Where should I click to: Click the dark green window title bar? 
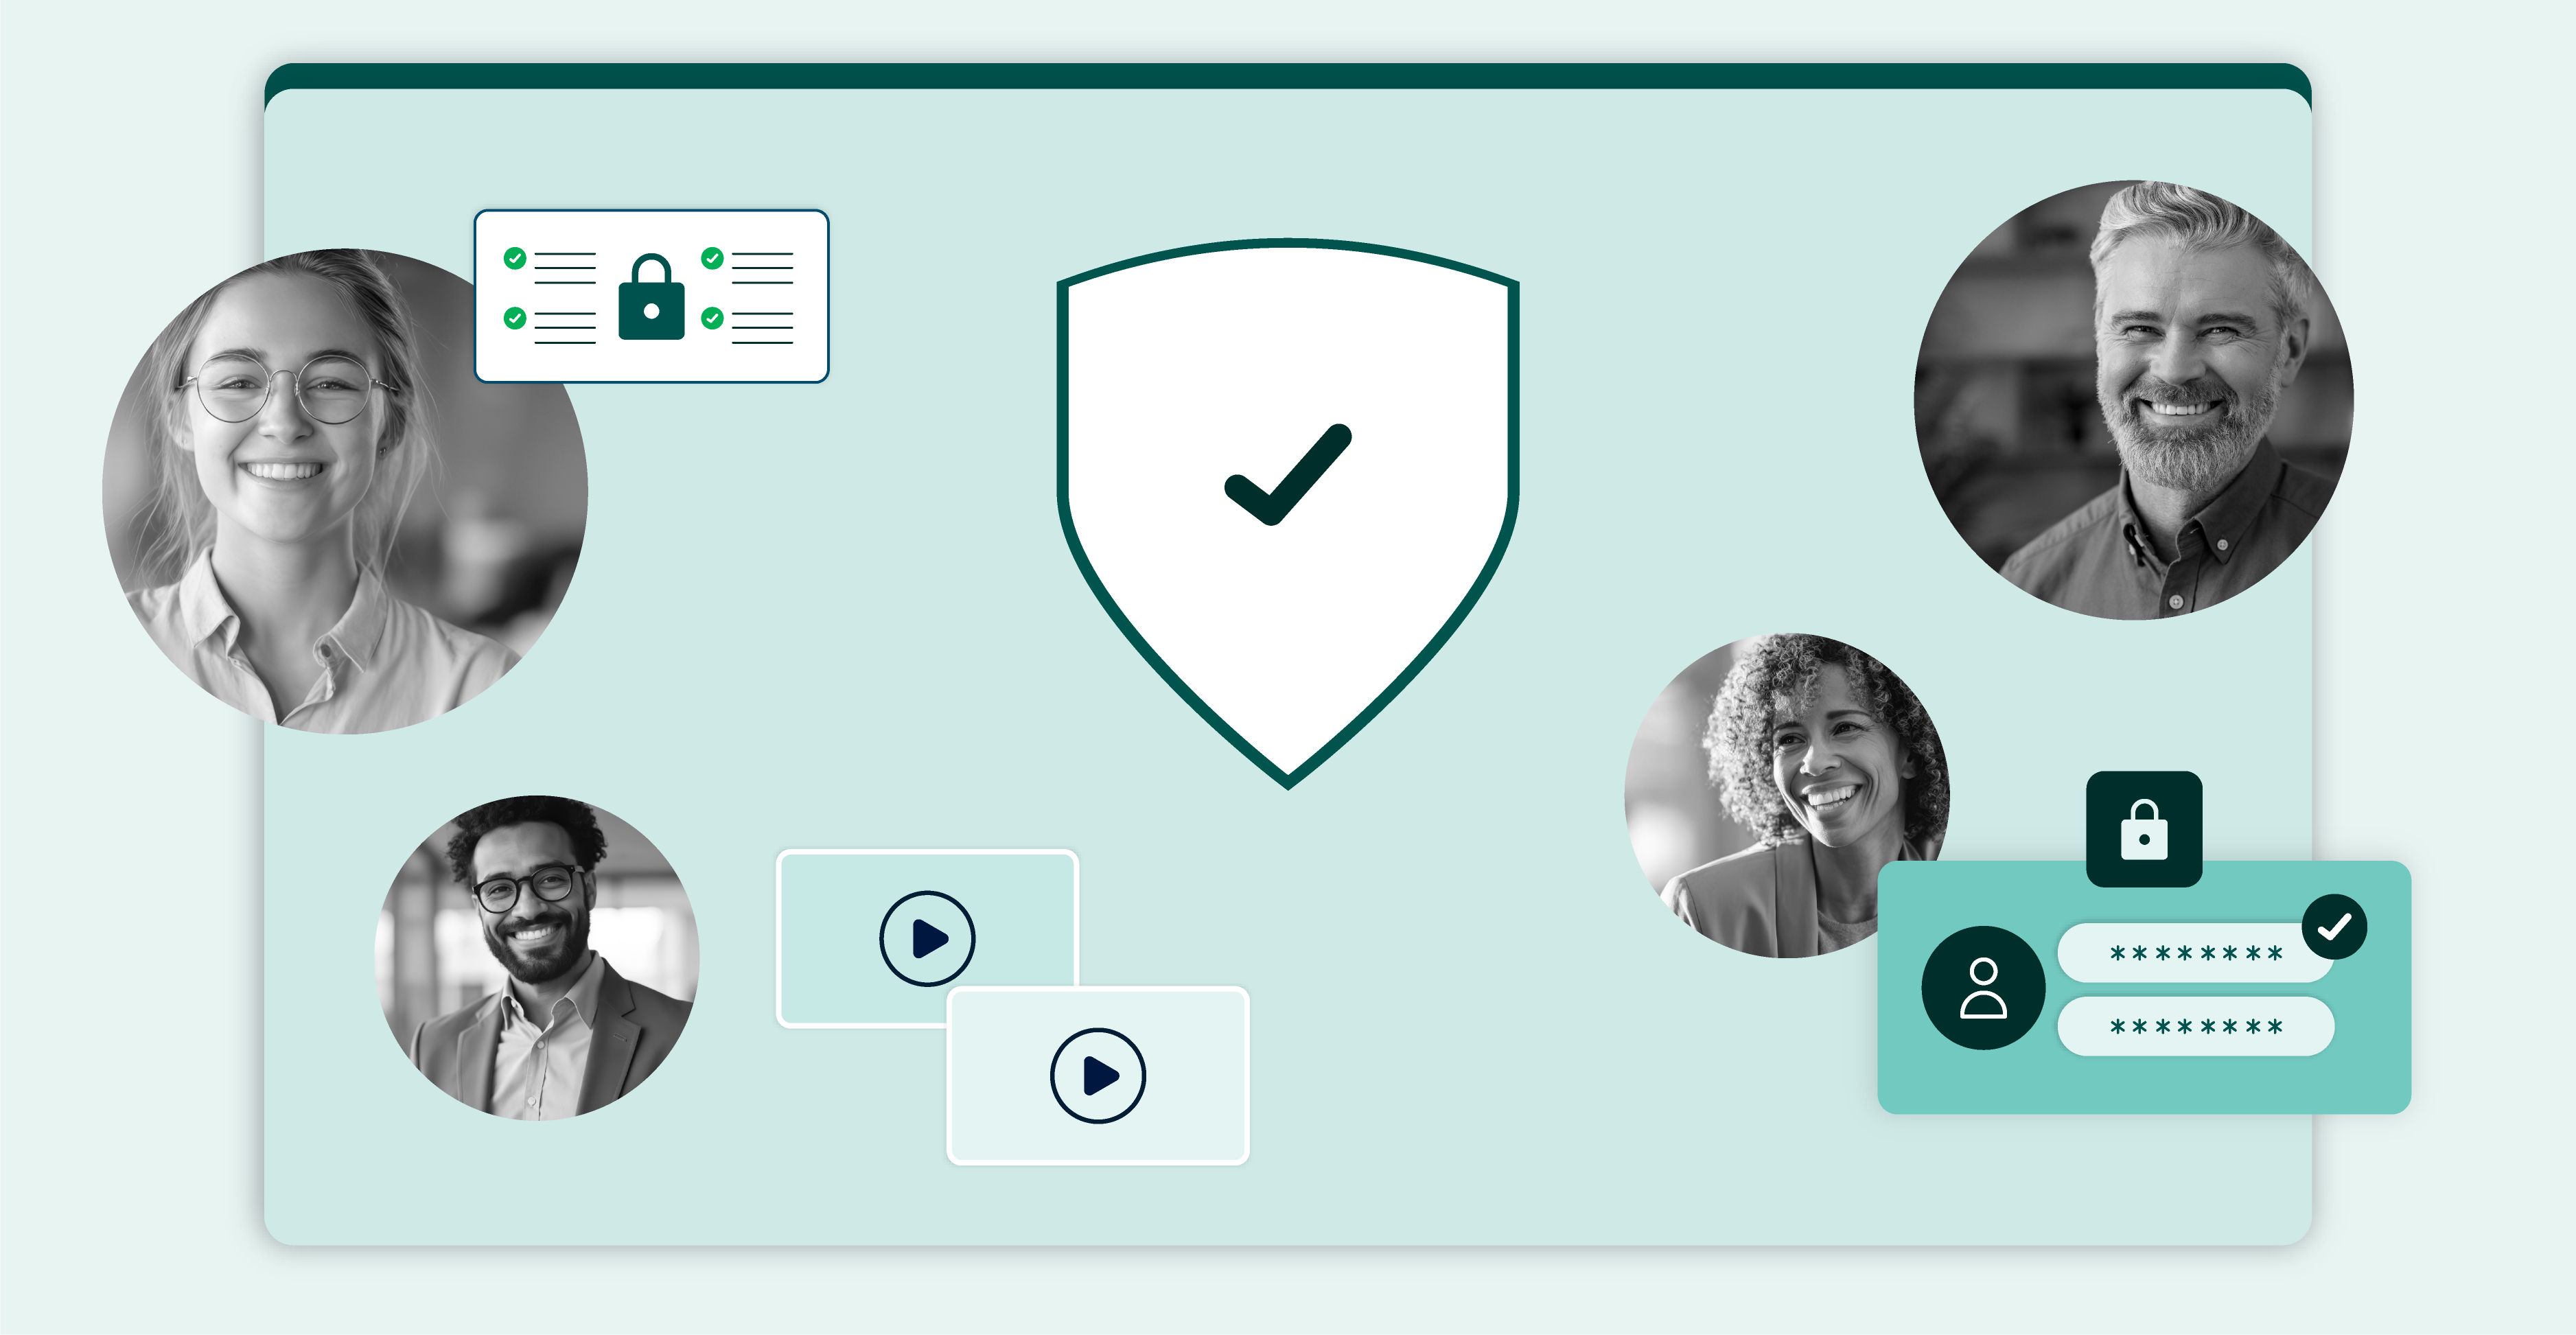1288,75
